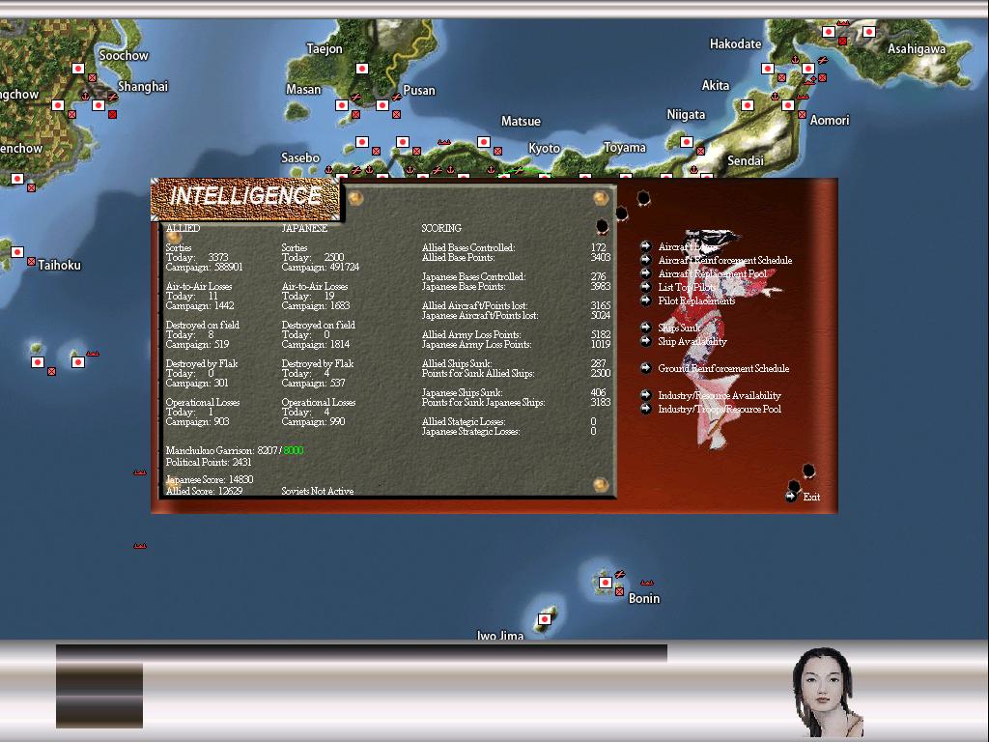Click the arrow beside Ships Sunk

point(645,327)
